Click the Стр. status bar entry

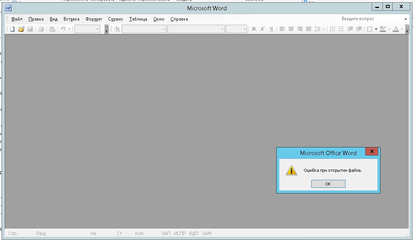tap(13, 234)
